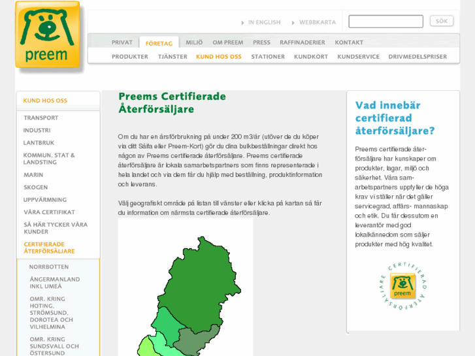Select Certifierade återförsäljare in sidebar

(49, 248)
